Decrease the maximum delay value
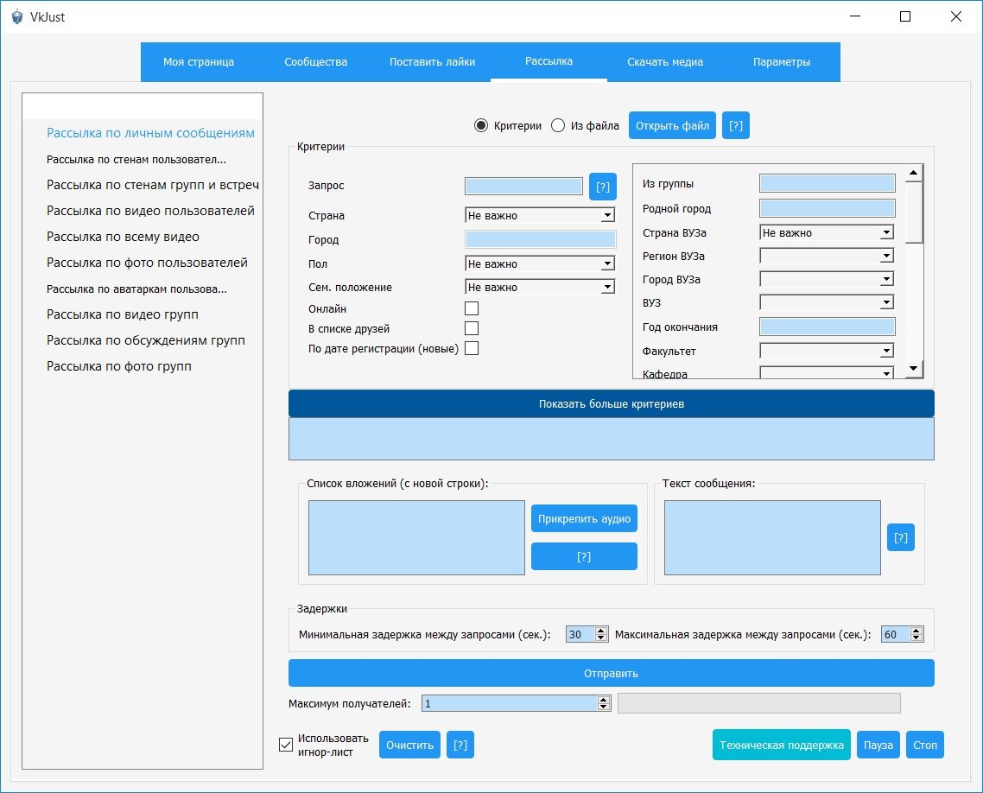 pyautogui.click(x=916, y=638)
